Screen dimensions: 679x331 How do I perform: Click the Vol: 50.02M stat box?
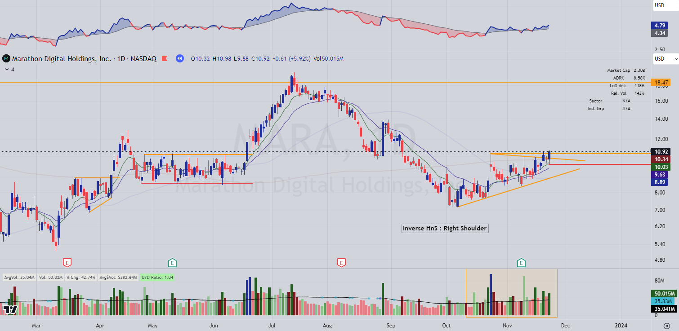tap(51, 278)
